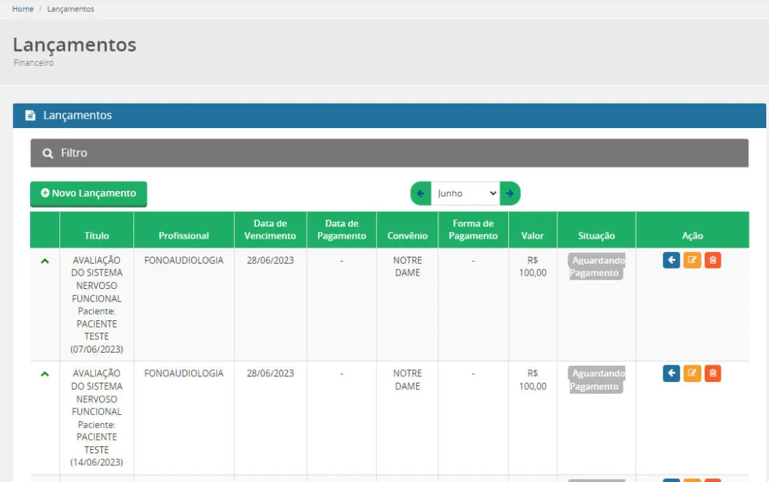Click the Aguardando Pagamento badge in the 07/06/2023 row
Image resolution: width=769 pixels, height=482 pixels.
point(597,267)
